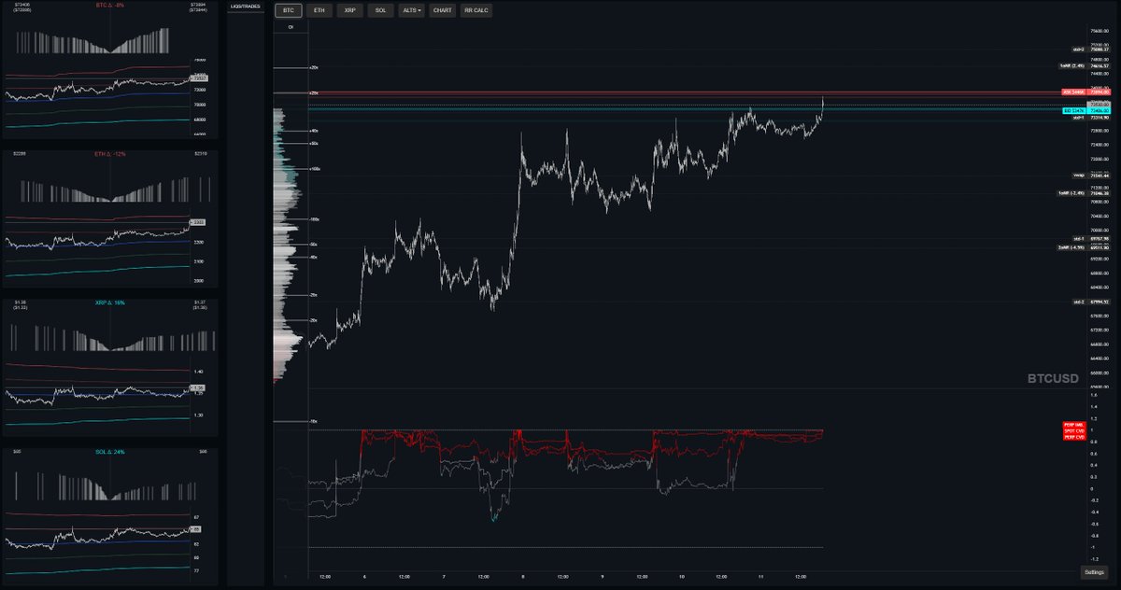1121x590 pixels.
Task: Switch to the ETH symbol button
Action: click(319, 10)
